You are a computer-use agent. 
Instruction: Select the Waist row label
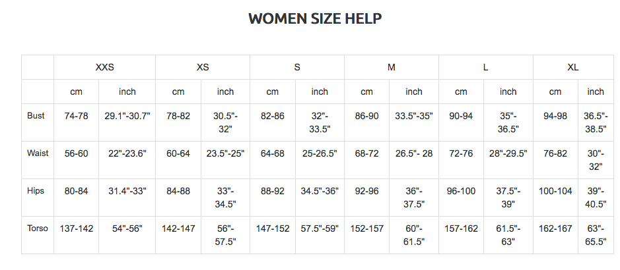point(38,153)
